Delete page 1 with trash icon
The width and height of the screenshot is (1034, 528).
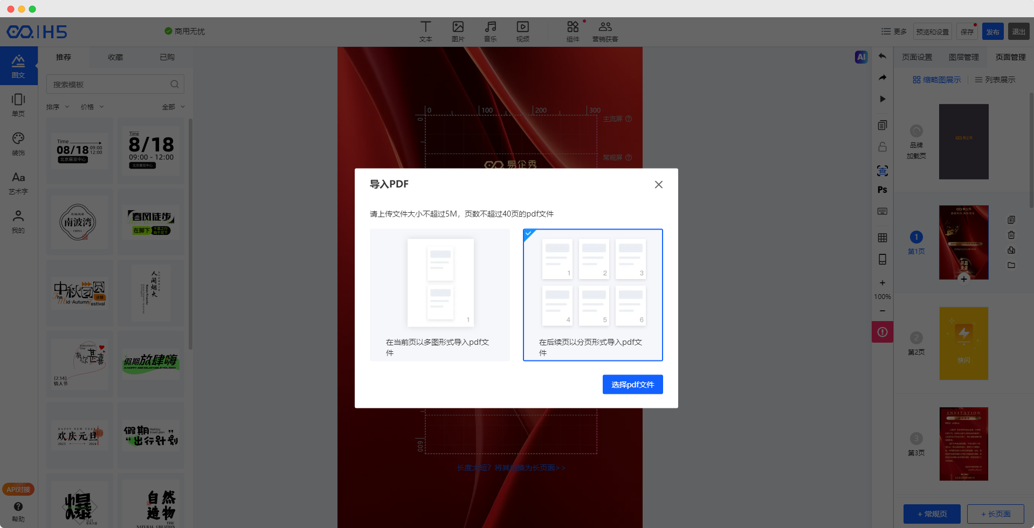[x=1011, y=235]
